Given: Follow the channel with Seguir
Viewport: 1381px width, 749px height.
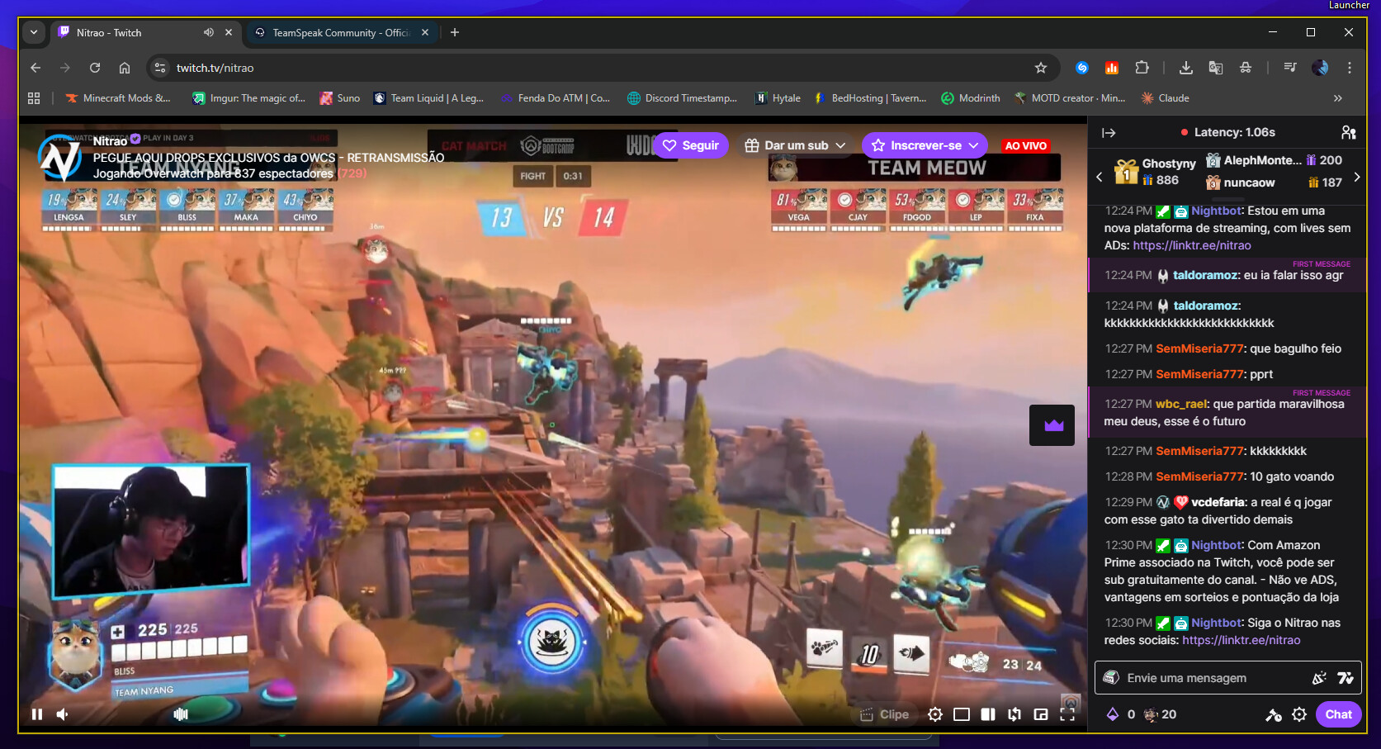Looking at the screenshot, I should (691, 145).
